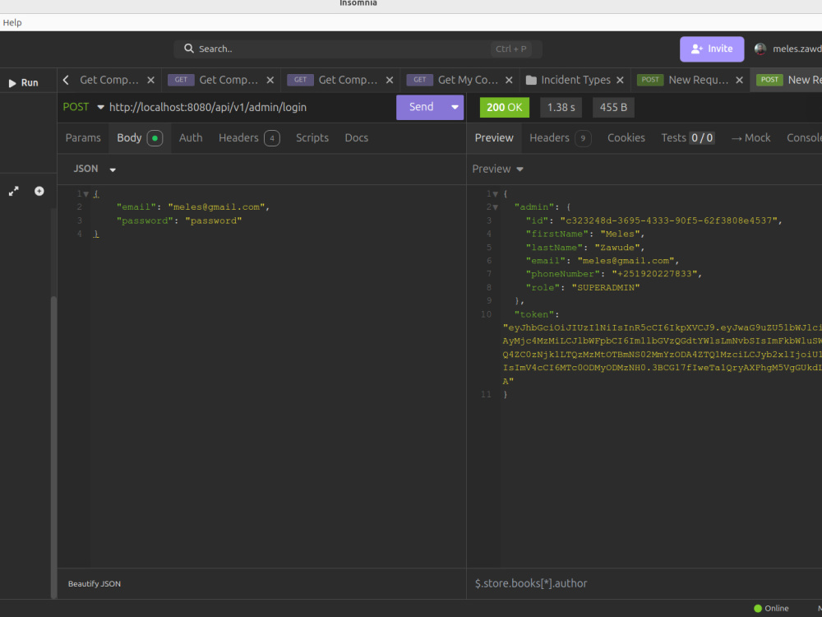The height and width of the screenshot is (617, 822).
Task: Click the "lastName": "Zawude" line
Action: click(x=585, y=248)
